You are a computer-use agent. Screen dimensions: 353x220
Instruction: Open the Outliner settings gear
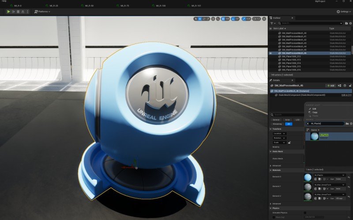pyautogui.click(x=350, y=23)
